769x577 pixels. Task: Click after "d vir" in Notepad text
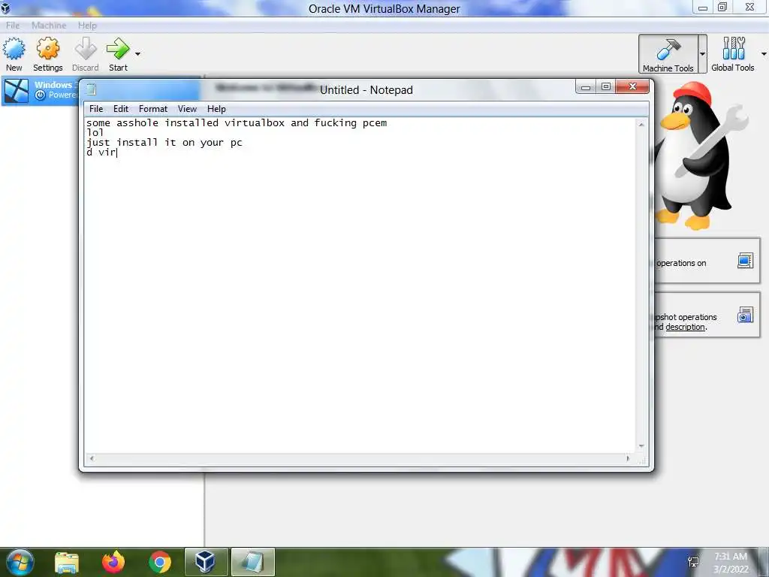click(116, 153)
